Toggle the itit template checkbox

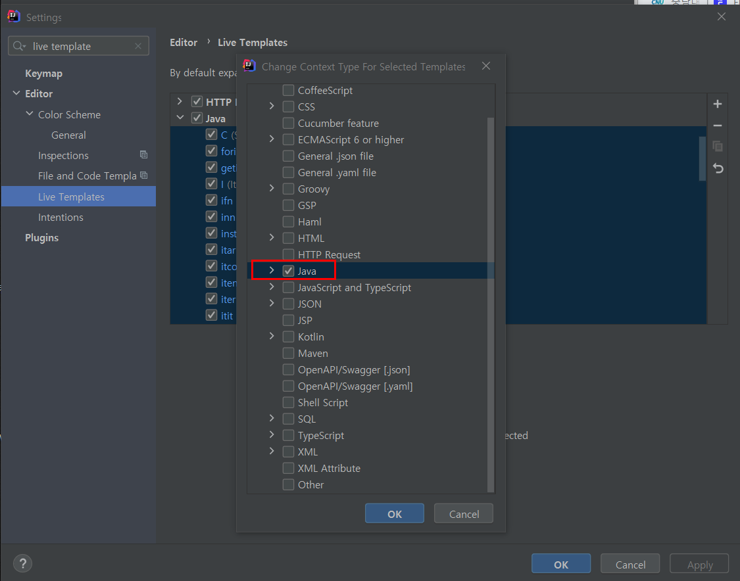(x=211, y=315)
